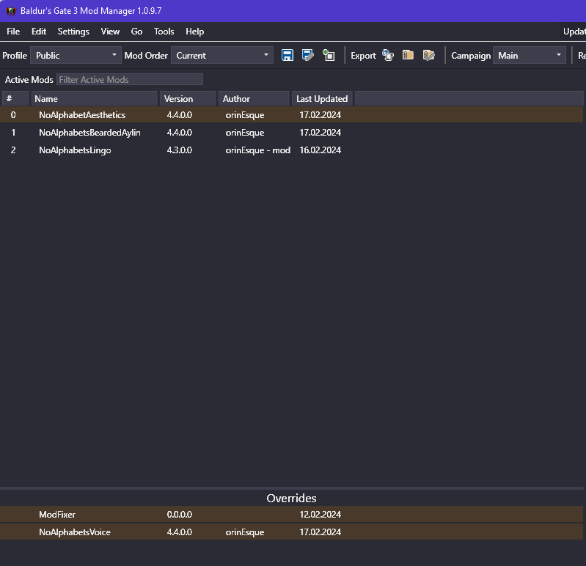Click the Save Order floppy disk icon
The height and width of the screenshot is (566, 586).
287,55
